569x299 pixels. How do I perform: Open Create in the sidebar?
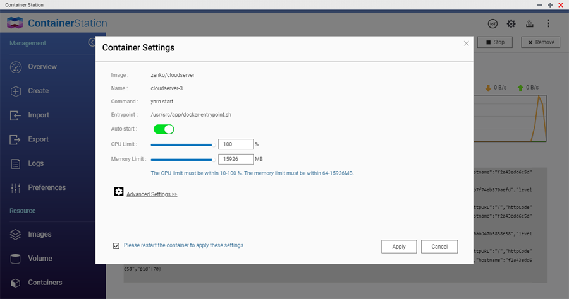click(39, 91)
